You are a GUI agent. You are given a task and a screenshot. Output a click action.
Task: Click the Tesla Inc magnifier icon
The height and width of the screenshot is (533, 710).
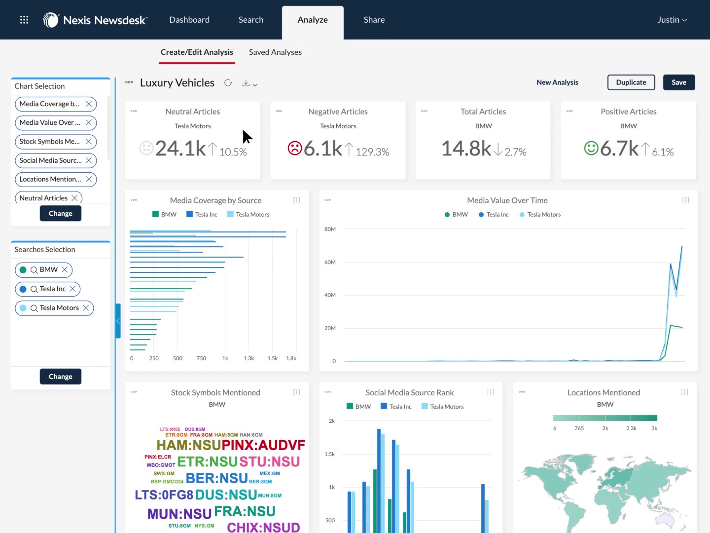pos(34,289)
